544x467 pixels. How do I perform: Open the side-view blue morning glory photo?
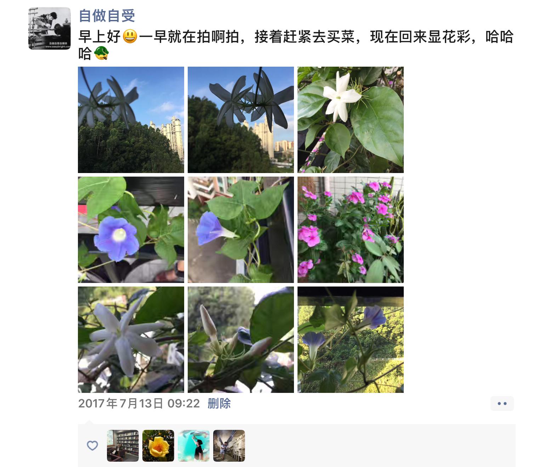[241, 230]
